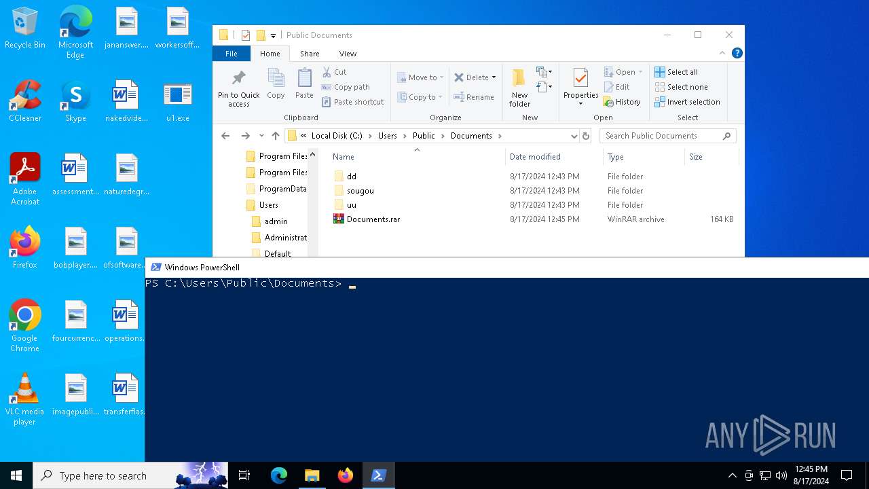Click the Cut scissors button
The image size is (869, 489).
[x=334, y=72]
